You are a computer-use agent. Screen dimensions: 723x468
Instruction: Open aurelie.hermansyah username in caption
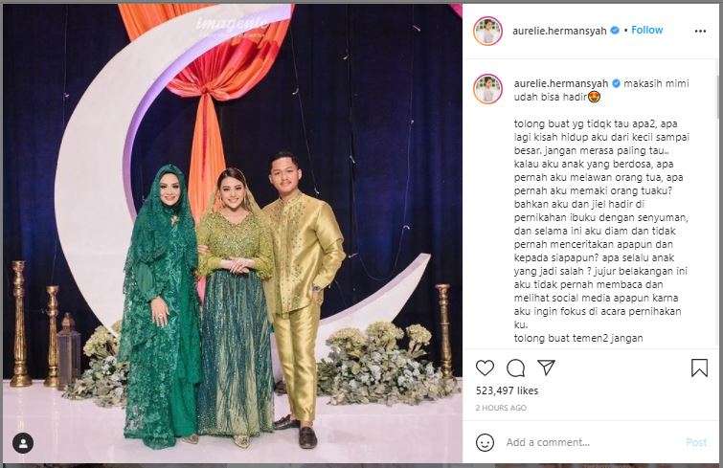coord(561,83)
